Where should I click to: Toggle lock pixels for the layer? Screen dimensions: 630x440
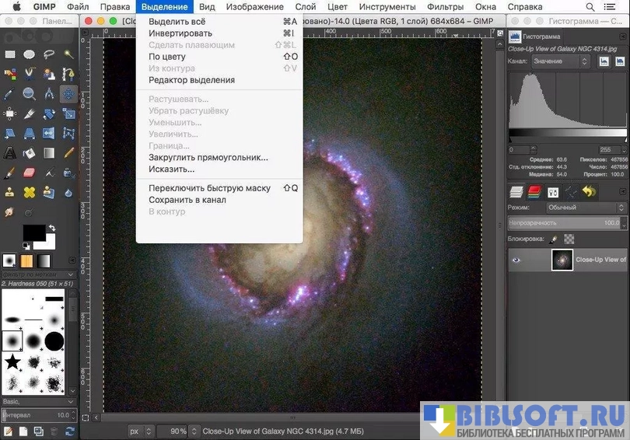click(x=554, y=239)
